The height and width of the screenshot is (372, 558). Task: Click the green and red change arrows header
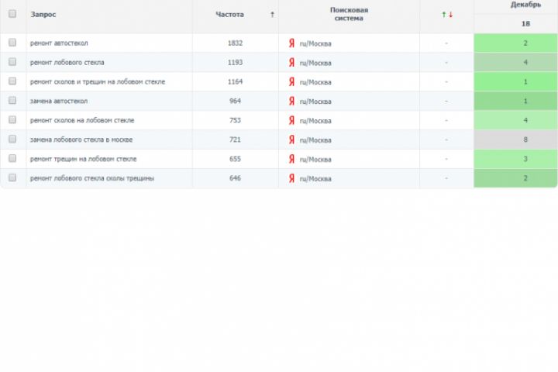point(447,15)
